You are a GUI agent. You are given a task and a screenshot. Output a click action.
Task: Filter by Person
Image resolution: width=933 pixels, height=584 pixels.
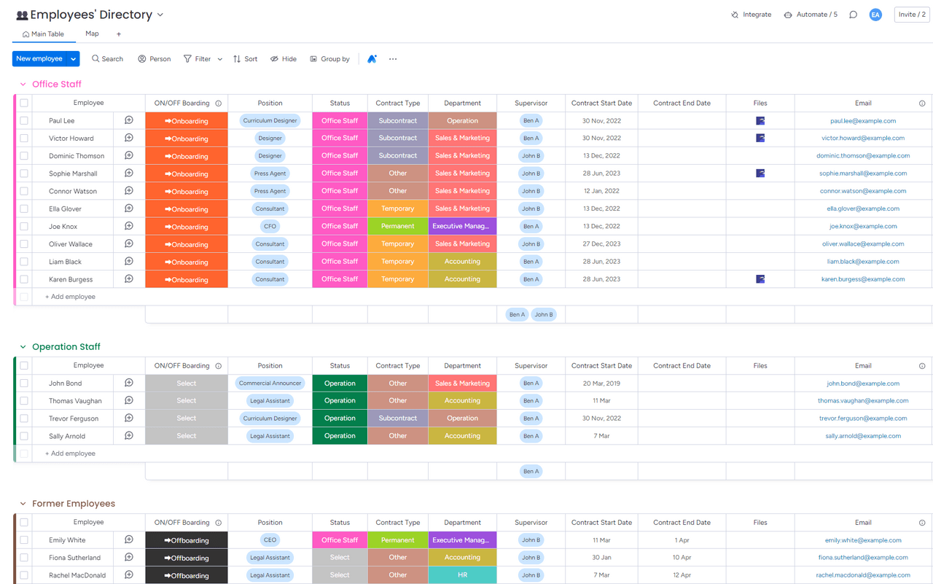(x=155, y=59)
